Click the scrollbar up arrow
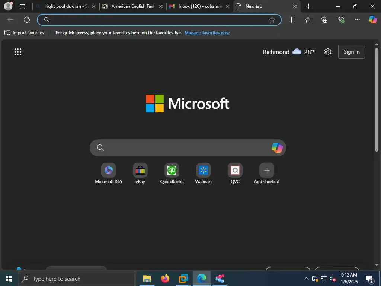 point(377,44)
